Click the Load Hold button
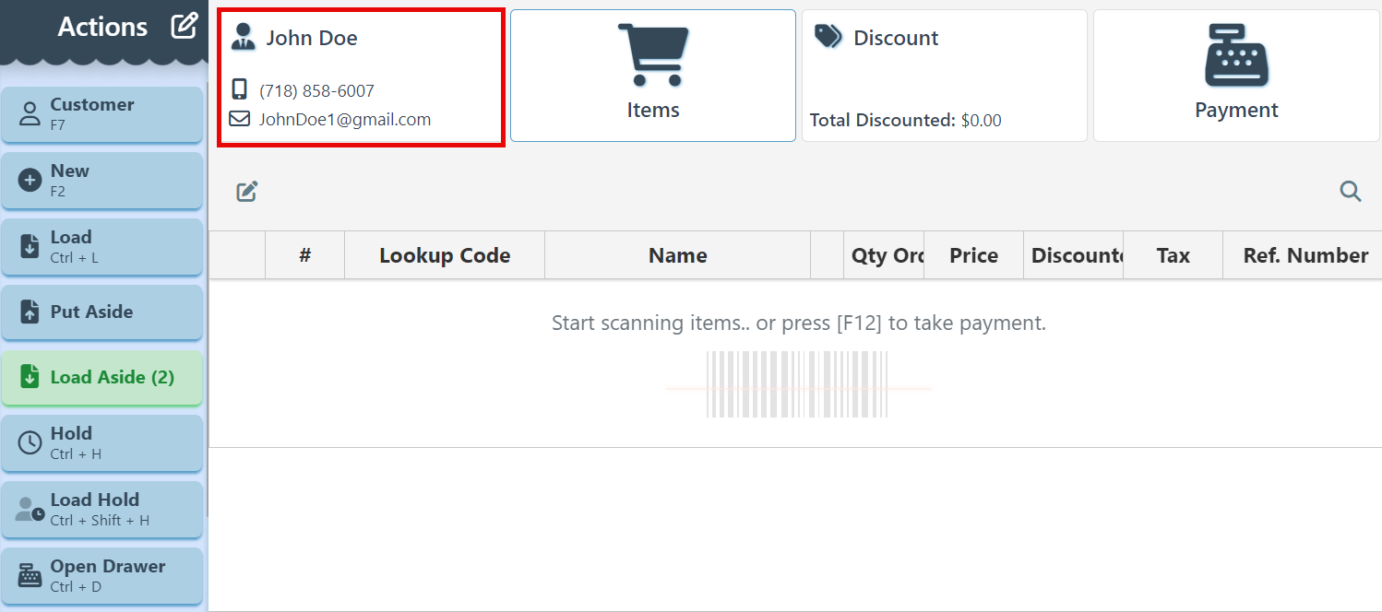 pyautogui.click(x=101, y=509)
